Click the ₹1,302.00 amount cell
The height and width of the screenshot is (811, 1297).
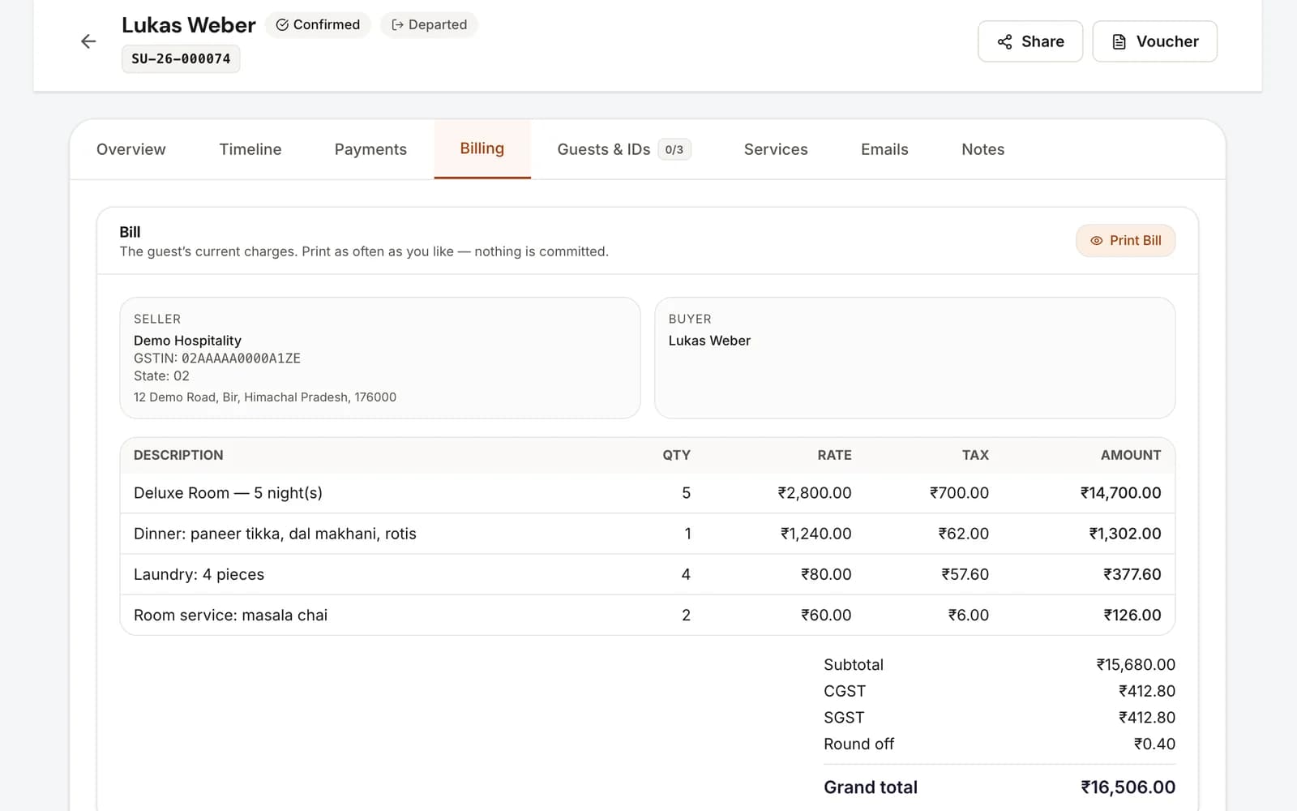click(x=1125, y=534)
